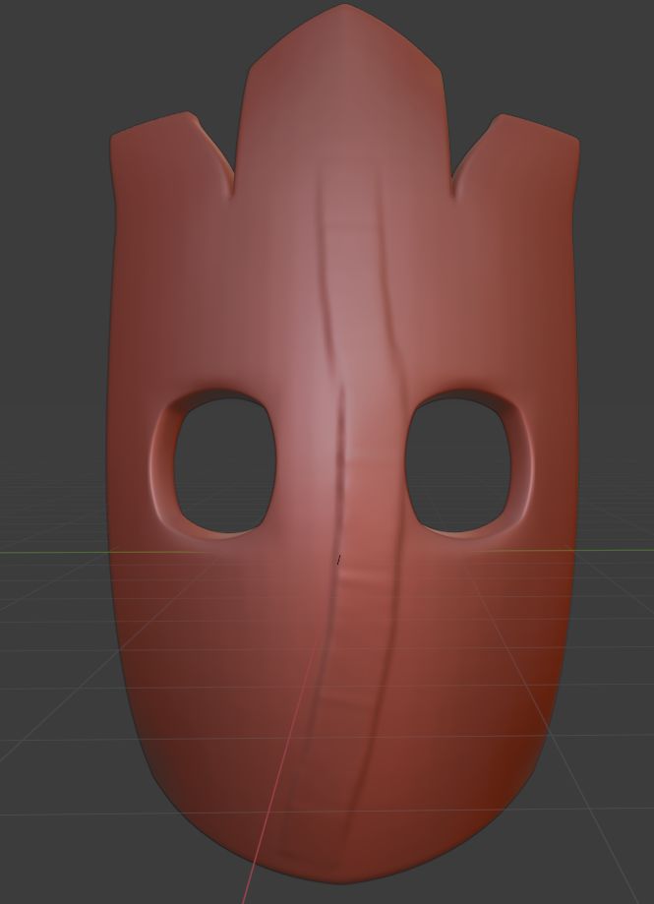
Task: Click the mask's right top prong
Action: 515,155
